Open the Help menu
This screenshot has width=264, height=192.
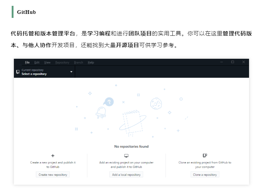click(91, 62)
